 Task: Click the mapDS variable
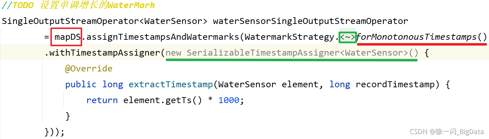(68, 37)
